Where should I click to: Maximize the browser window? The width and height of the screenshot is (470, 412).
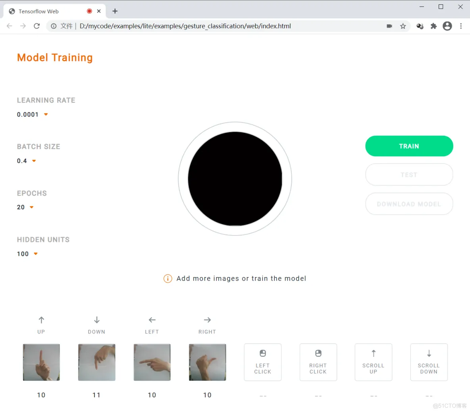pos(441,7)
